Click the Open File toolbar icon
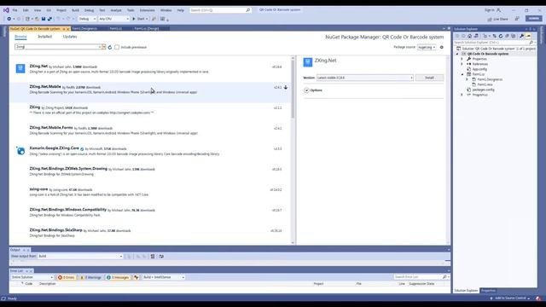Viewport: 546px width, 307px height. [x=37, y=19]
